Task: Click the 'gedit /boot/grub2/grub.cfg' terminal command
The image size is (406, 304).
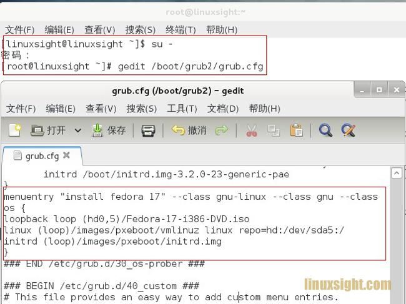Action: tap(191, 67)
